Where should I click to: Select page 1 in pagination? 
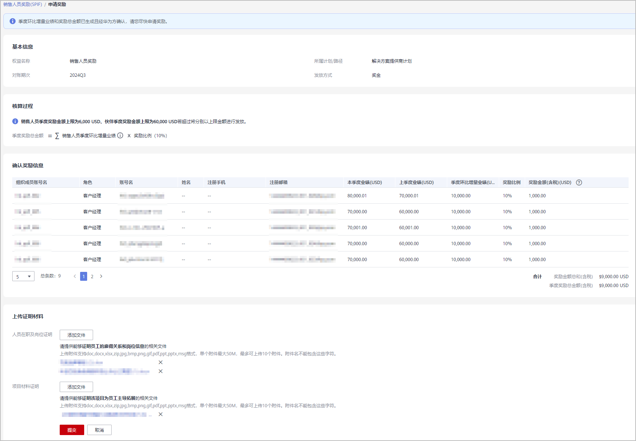(x=83, y=276)
